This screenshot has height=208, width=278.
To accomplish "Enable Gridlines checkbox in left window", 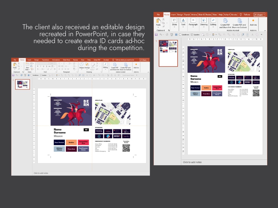I will pos(32,75).
